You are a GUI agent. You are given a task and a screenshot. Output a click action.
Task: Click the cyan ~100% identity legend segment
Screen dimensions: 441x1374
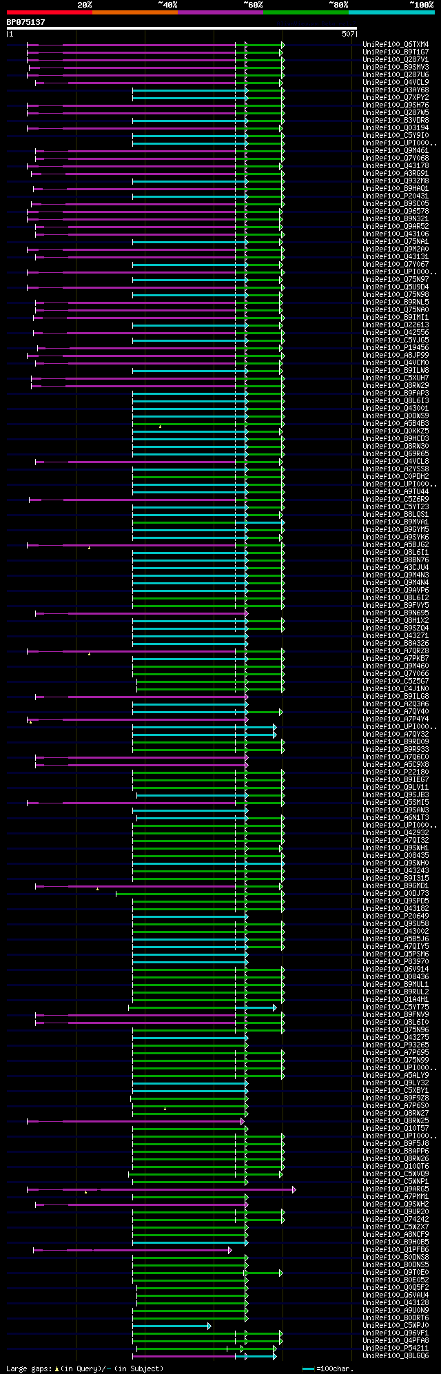(391, 12)
